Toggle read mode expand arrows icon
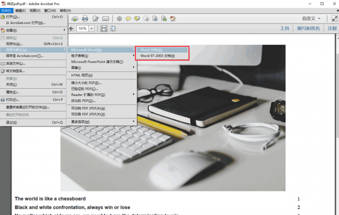339x215 pixels. pyautogui.click(x=334, y=19)
